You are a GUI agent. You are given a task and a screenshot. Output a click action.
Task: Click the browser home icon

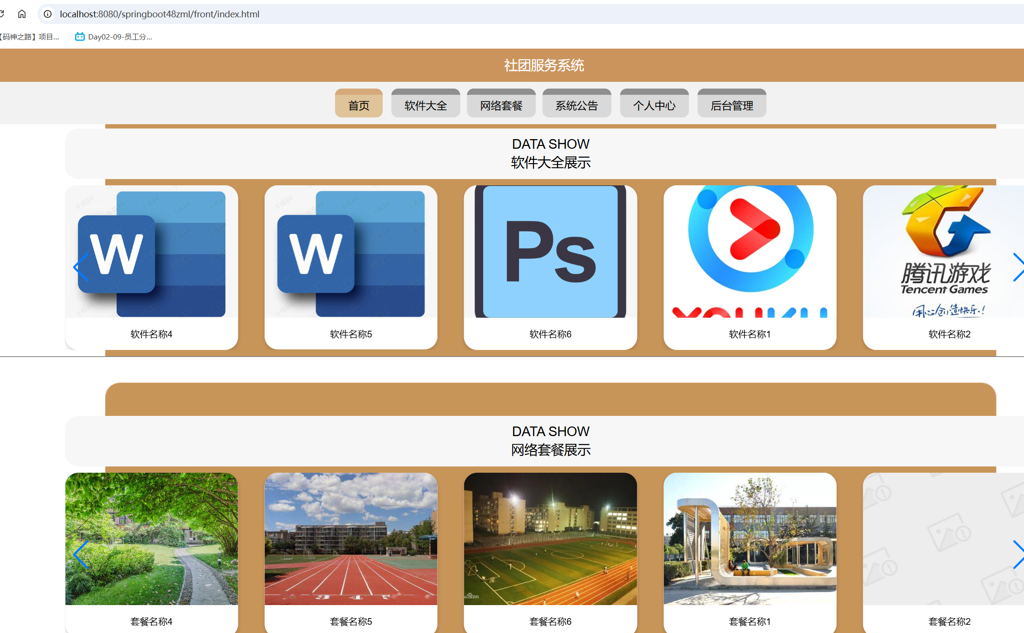[22, 14]
